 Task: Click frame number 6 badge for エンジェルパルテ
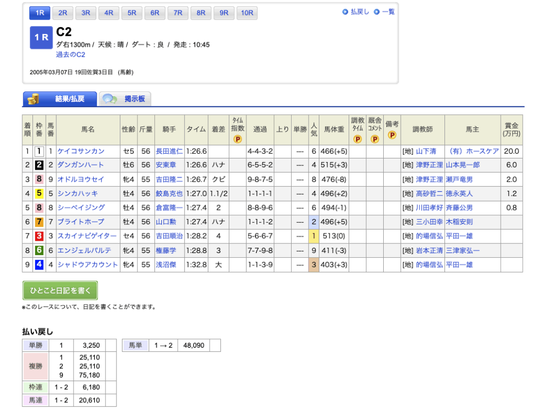tap(39, 250)
